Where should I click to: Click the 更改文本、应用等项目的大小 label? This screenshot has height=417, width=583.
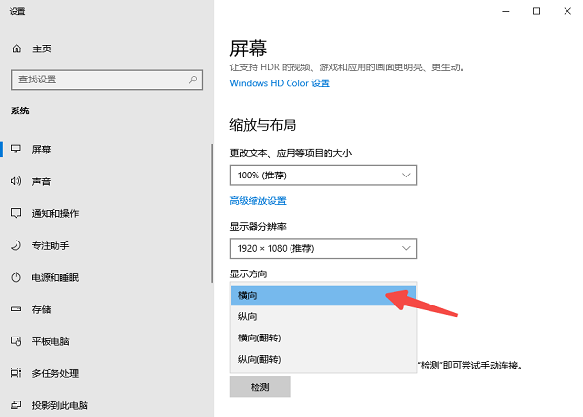[x=291, y=153]
